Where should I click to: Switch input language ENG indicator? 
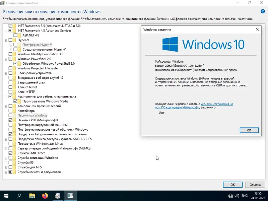pyautogui.click(x=245, y=196)
